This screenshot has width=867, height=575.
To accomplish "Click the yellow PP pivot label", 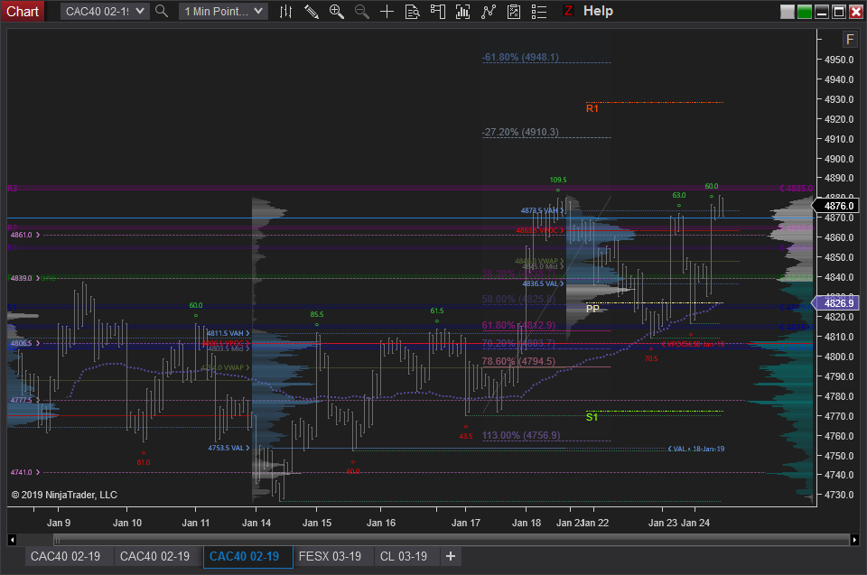I will point(592,309).
